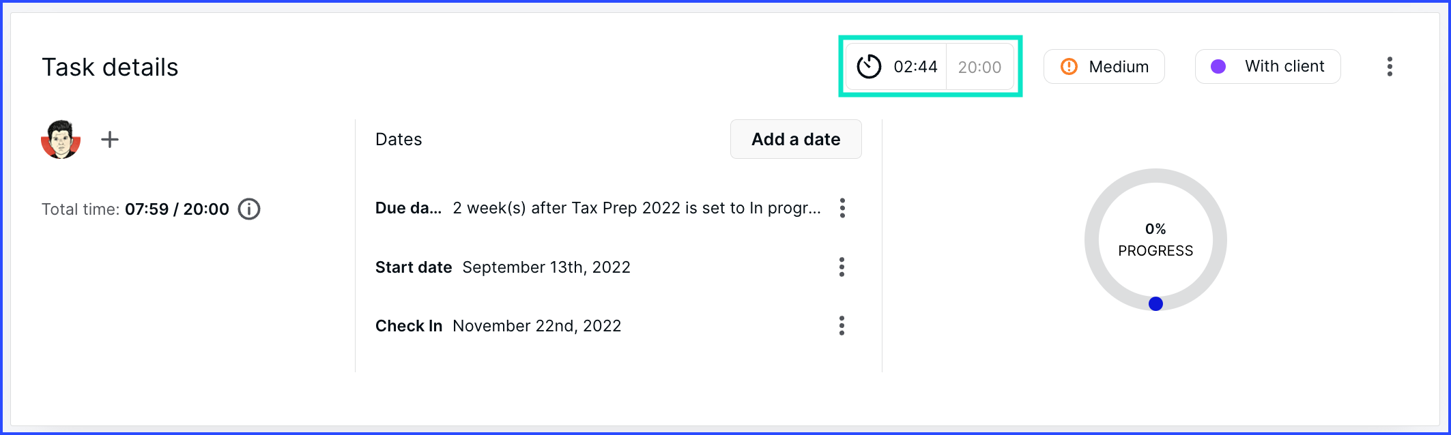Screen dimensions: 1451x435
Task: Open Check In row three-dot menu
Action: 842,326
